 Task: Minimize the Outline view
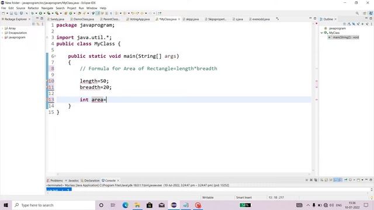[x=366, y=19]
